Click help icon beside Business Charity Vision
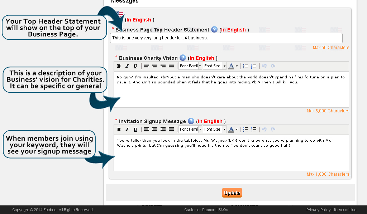Viewport: 367px width, 214px height. point(183,58)
